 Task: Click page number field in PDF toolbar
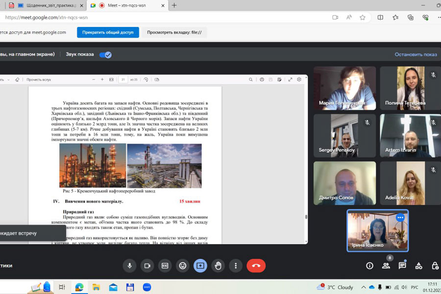(123, 79)
